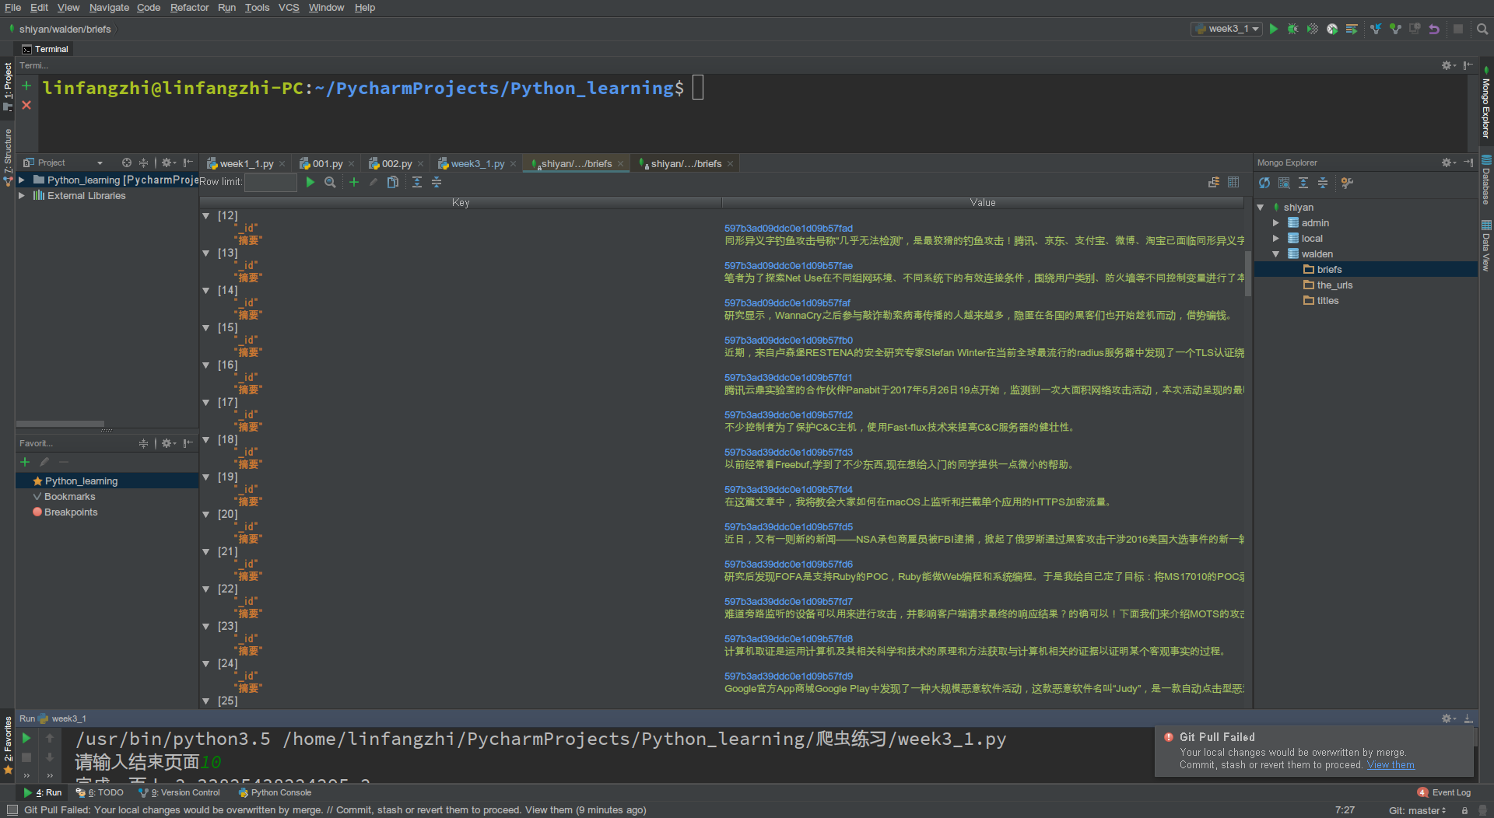This screenshot has height=818, width=1494.
Task: Commit changes to VCS
Action: (x=1395, y=29)
